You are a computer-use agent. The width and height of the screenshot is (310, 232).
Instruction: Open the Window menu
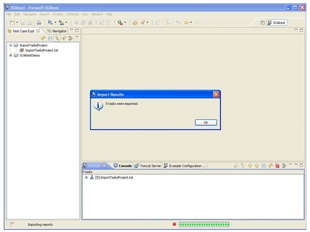tap(97, 14)
